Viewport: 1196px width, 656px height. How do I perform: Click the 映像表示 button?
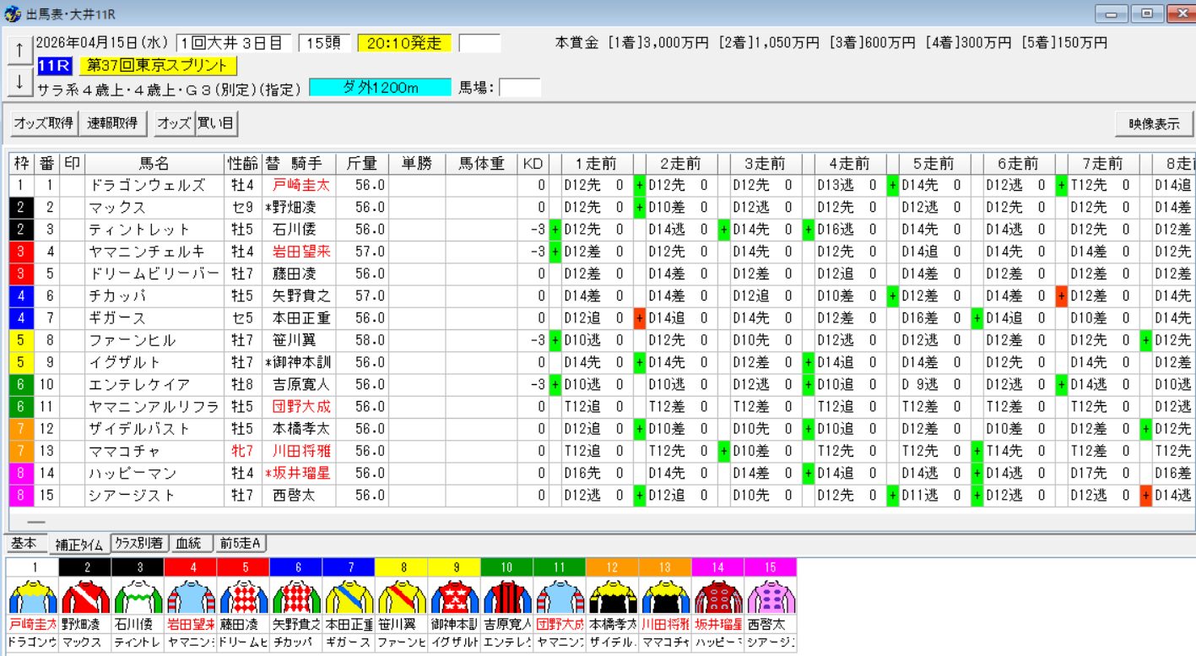tap(1153, 123)
